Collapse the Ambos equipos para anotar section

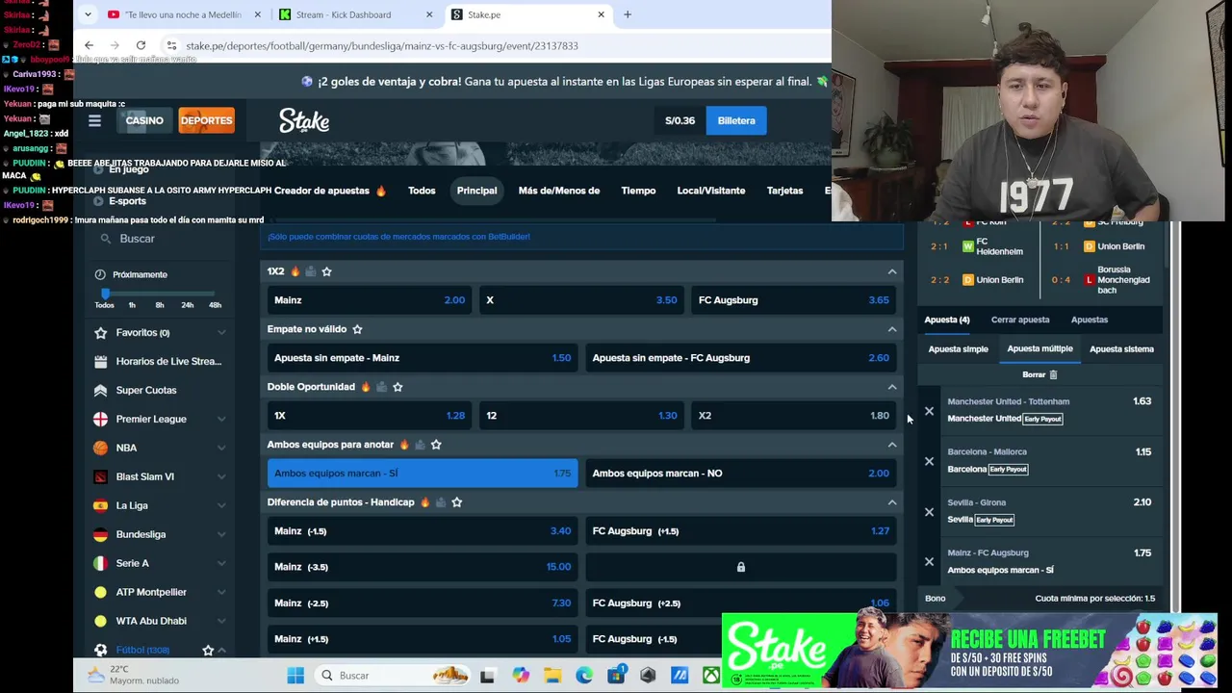point(892,445)
